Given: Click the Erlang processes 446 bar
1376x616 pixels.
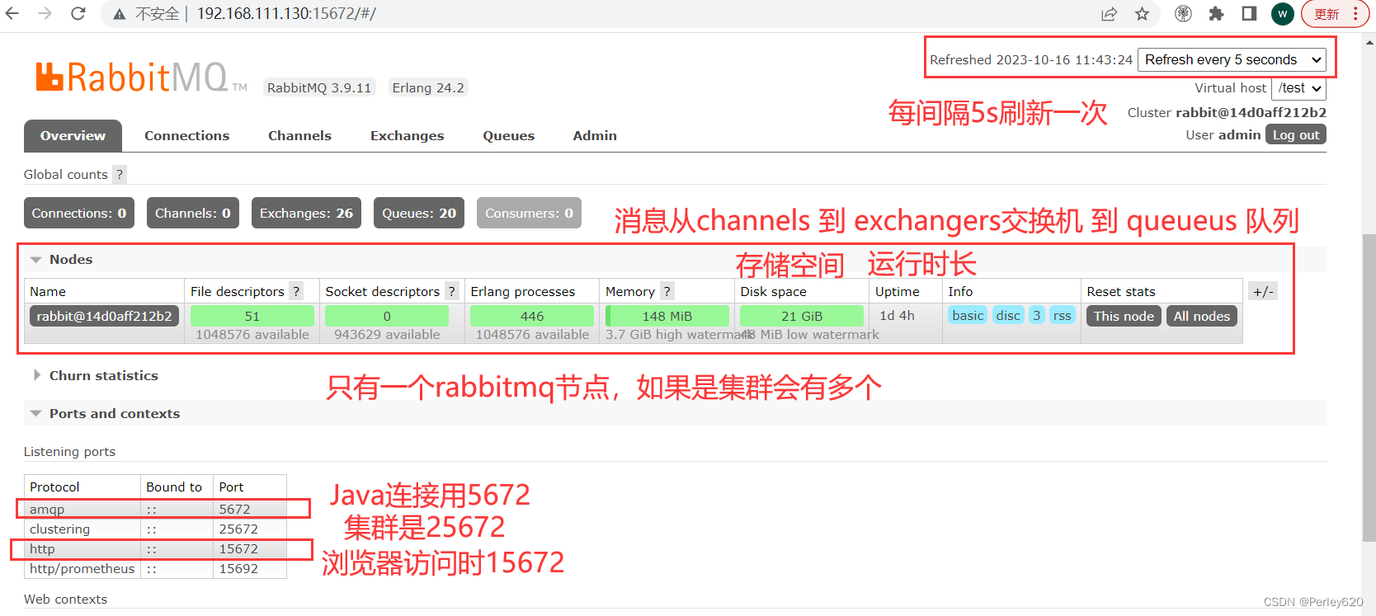Looking at the screenshot, I should 532,316.
